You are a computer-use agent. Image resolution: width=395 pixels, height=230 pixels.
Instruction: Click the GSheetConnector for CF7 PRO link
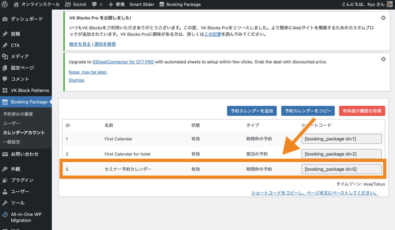point(123,62)
